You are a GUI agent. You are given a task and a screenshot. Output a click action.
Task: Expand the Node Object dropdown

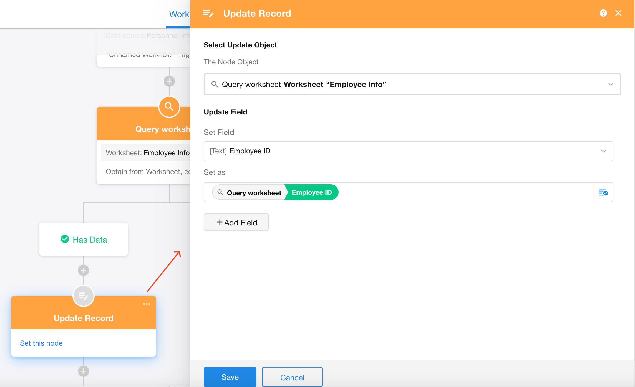pyautogui.click(x=611, y=84)
